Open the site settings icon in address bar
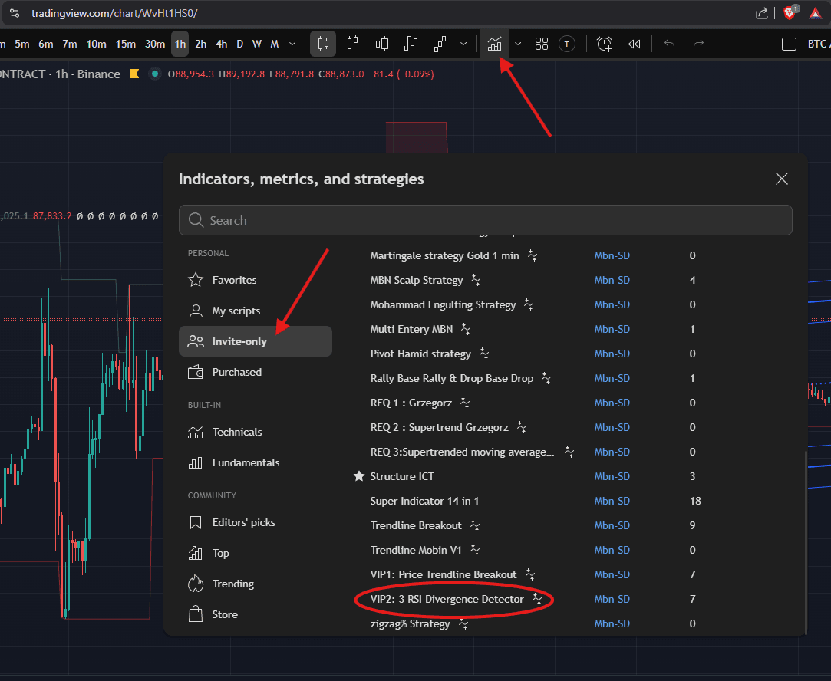This screenshot has width=831, height=681. pos(15,13)
